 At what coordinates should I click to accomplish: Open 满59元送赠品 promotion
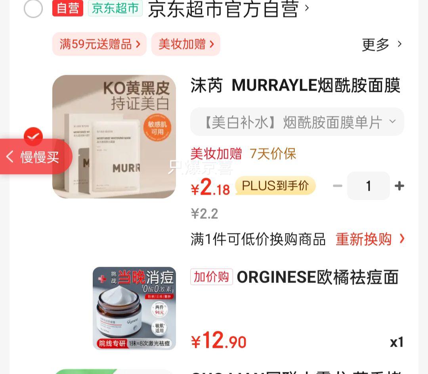99,44
